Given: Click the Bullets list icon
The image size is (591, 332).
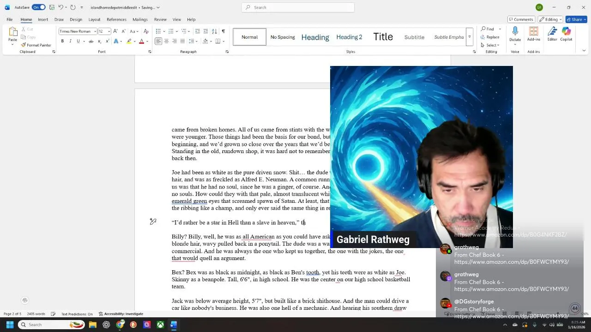Looking at the screenshot, I should [x=158, y=31].
